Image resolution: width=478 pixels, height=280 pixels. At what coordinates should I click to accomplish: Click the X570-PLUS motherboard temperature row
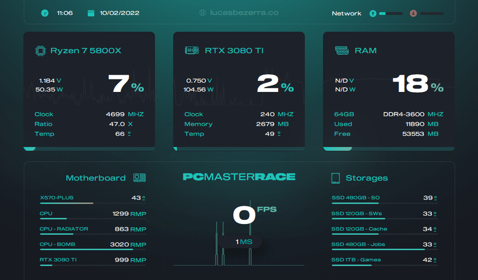(93, 199)
